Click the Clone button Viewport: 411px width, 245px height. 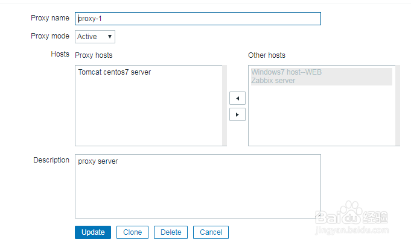132,232
